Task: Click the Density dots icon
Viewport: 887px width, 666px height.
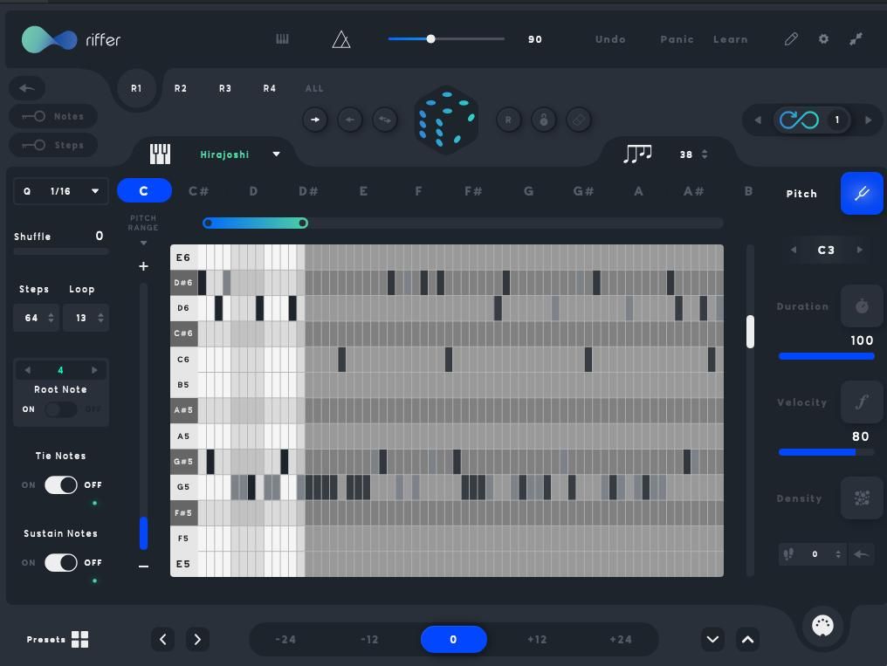Action: click(x=862, y=498)
